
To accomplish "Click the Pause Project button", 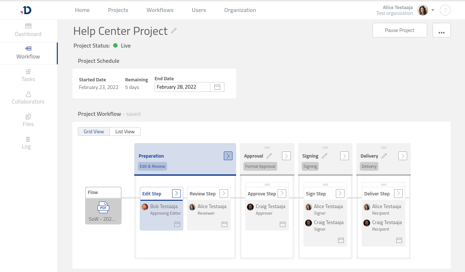I will click(x=400, y=30).
